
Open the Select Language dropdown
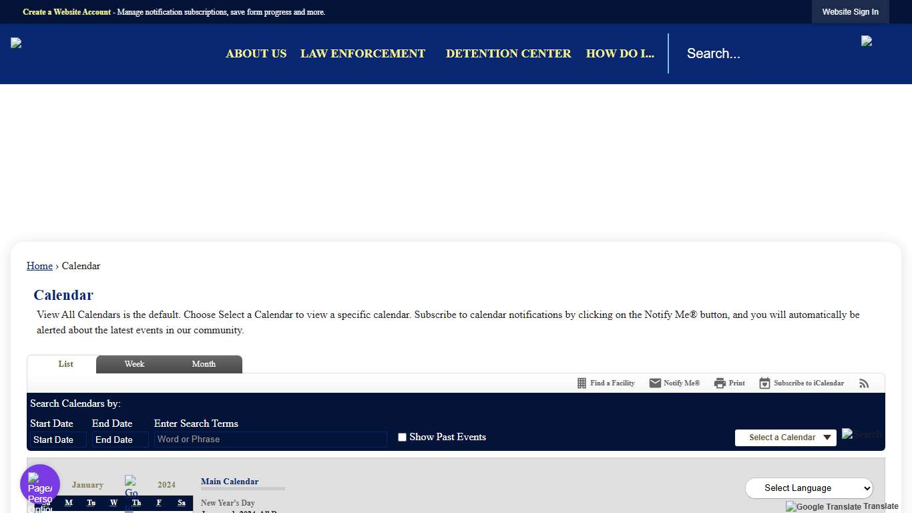click(x=809, y=488)
